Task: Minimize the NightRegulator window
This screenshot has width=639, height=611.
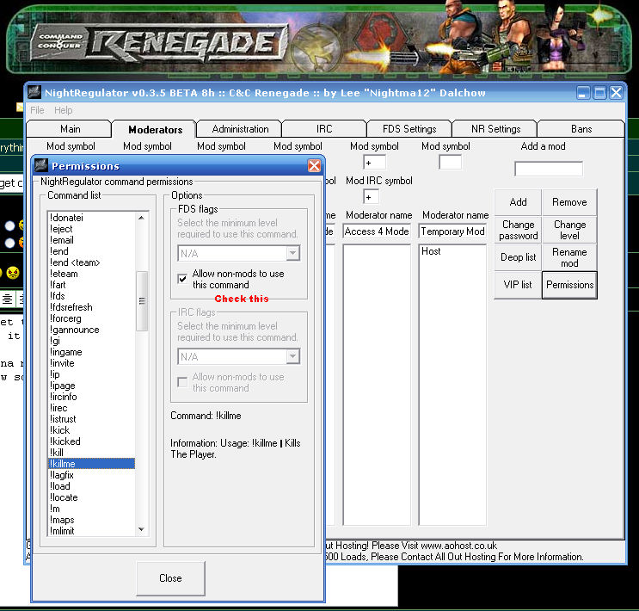Action: [x=584, y=93]
